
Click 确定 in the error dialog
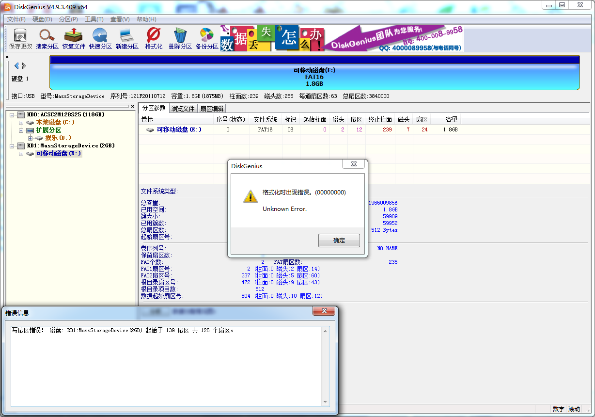coord(339,241)
